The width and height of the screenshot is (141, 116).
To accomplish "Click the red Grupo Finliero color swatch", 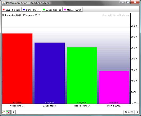I will click(4, 10).
